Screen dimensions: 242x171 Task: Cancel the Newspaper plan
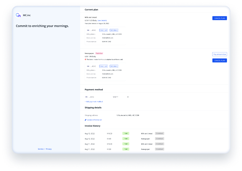(219, 61)
